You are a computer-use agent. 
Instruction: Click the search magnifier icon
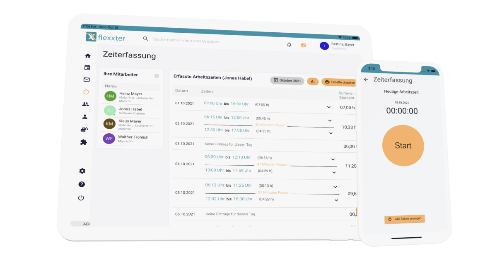click(x=145, y=39)
